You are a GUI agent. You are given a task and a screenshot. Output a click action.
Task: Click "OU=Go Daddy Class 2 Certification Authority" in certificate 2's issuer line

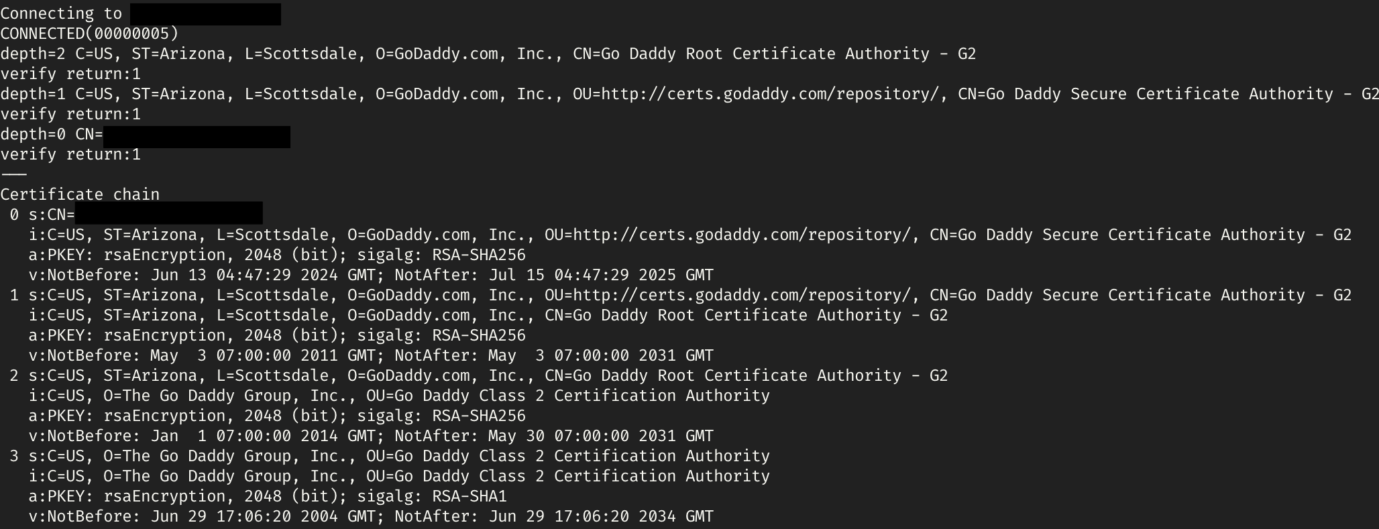point(568,396)
